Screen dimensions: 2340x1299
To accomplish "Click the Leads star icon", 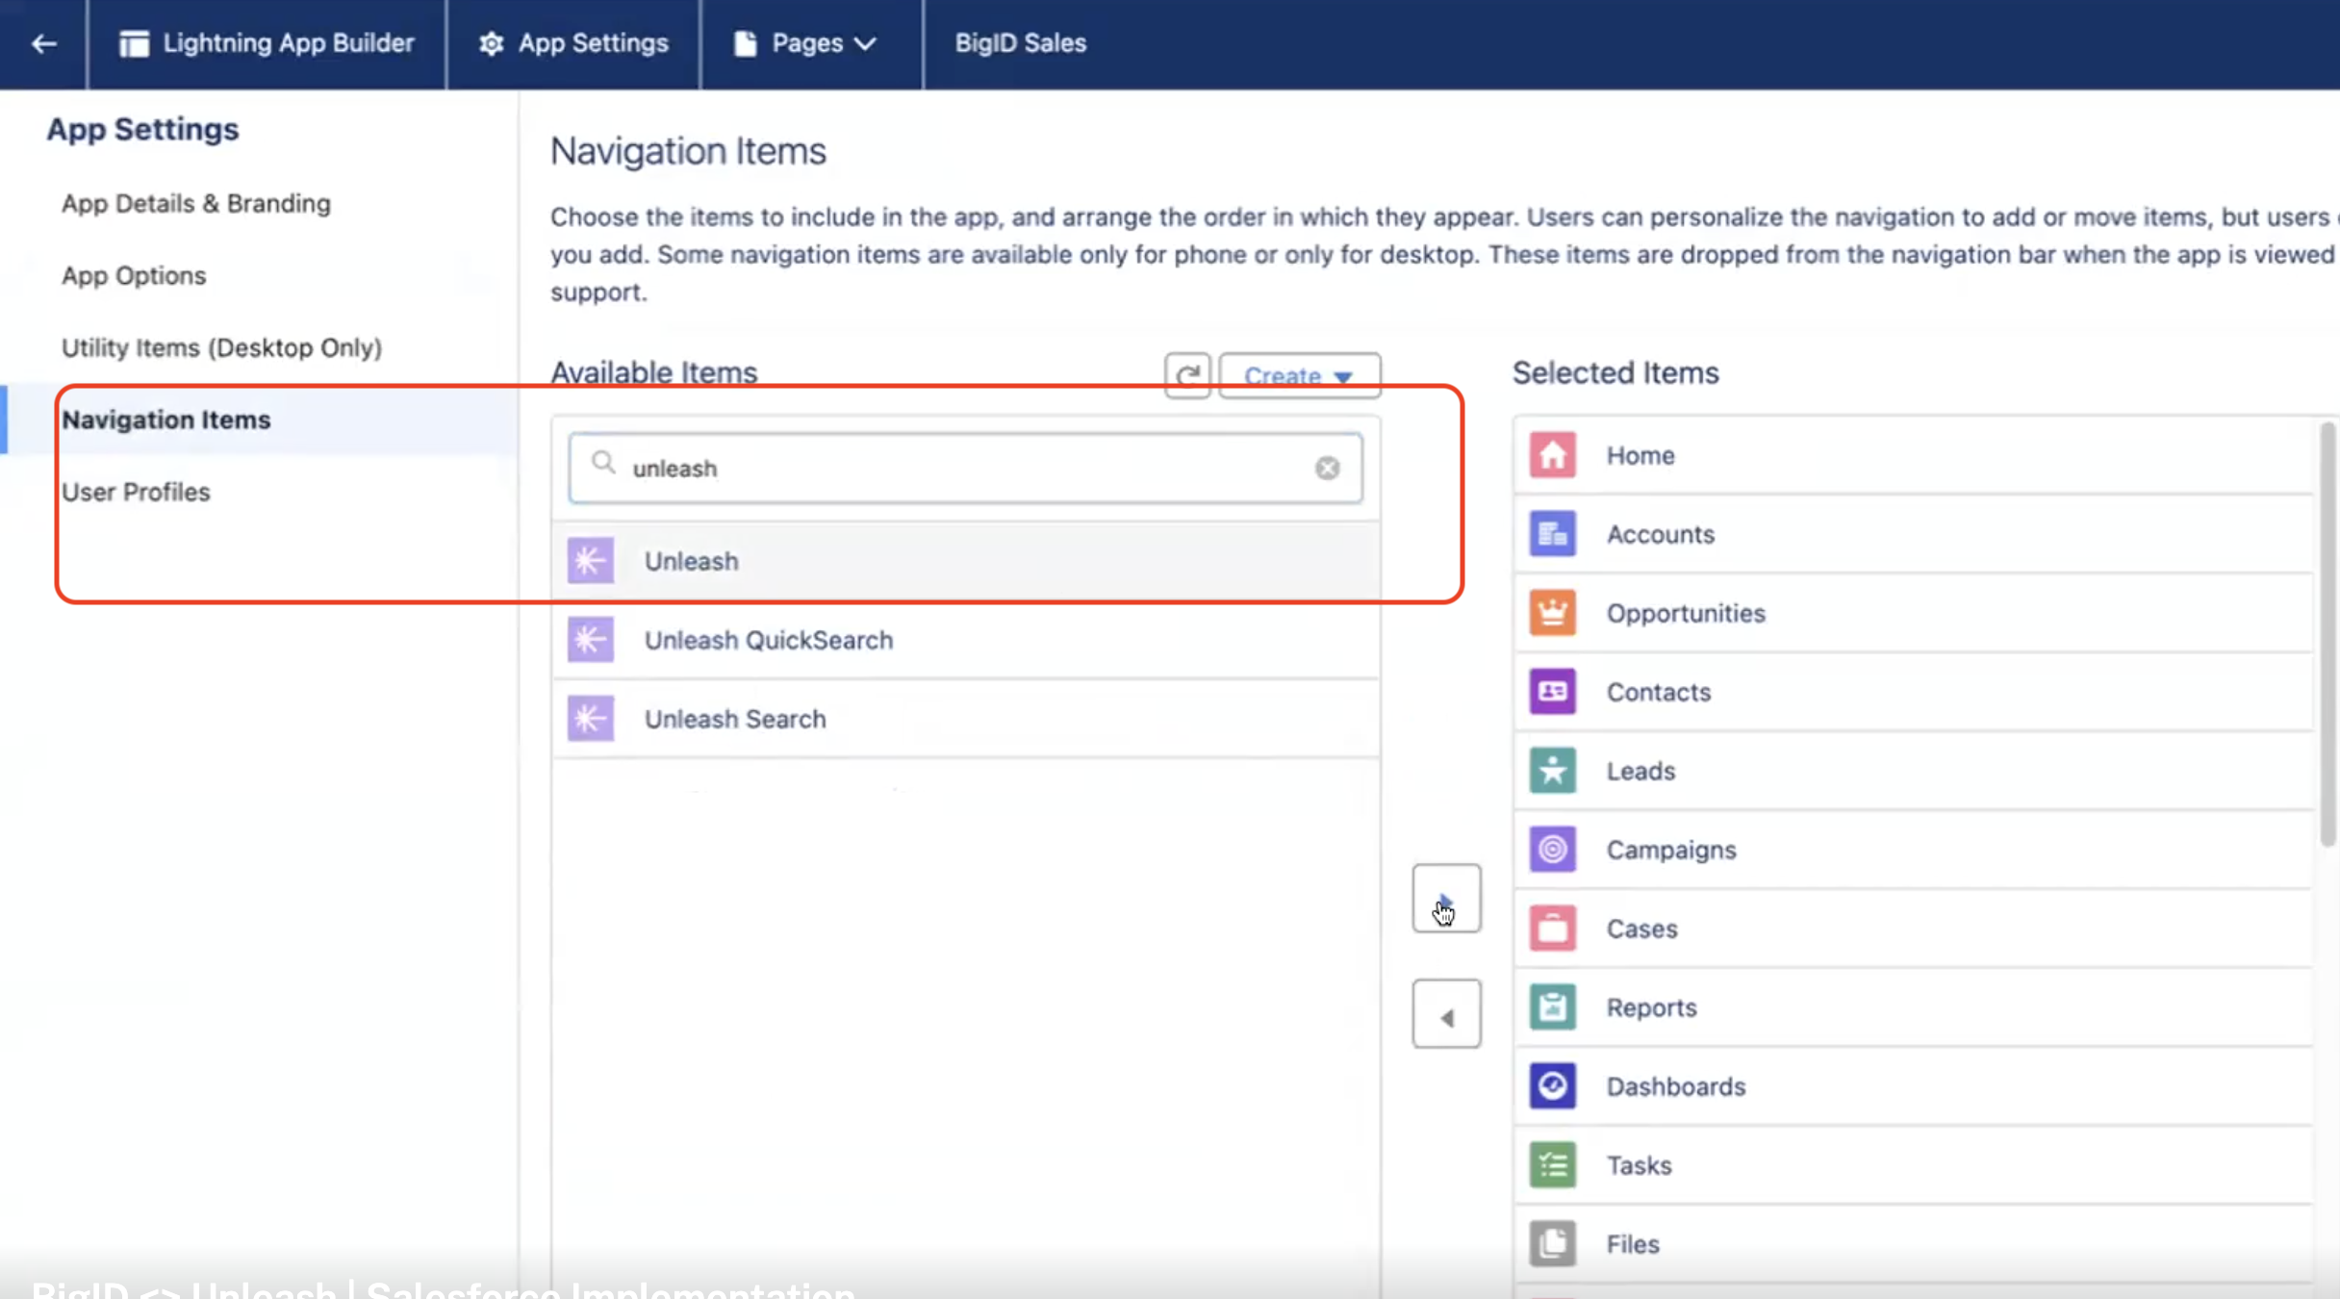I will click(1552, 771).
